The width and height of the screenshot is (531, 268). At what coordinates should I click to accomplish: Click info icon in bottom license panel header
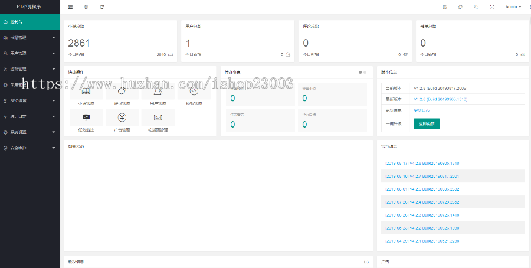[x=366, y=262]
